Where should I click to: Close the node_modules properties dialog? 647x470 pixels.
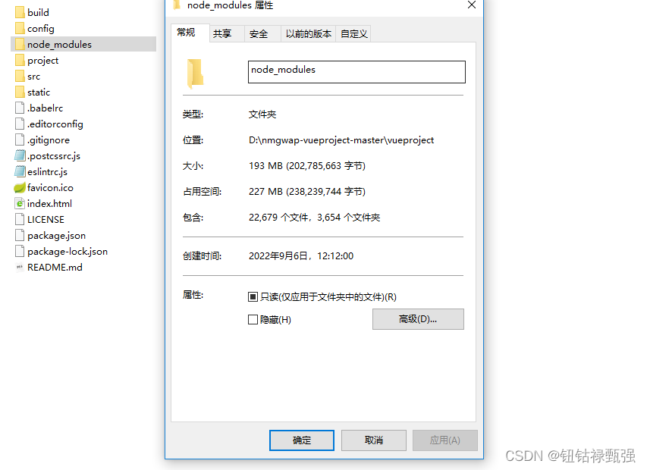(x=472, y=5)
